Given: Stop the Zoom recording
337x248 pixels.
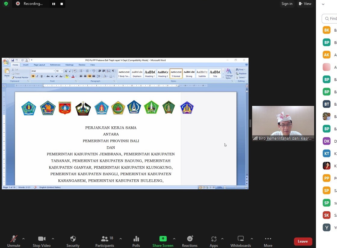Looking at the screenshot, I should pyautogui.click(x=62, y=4).
